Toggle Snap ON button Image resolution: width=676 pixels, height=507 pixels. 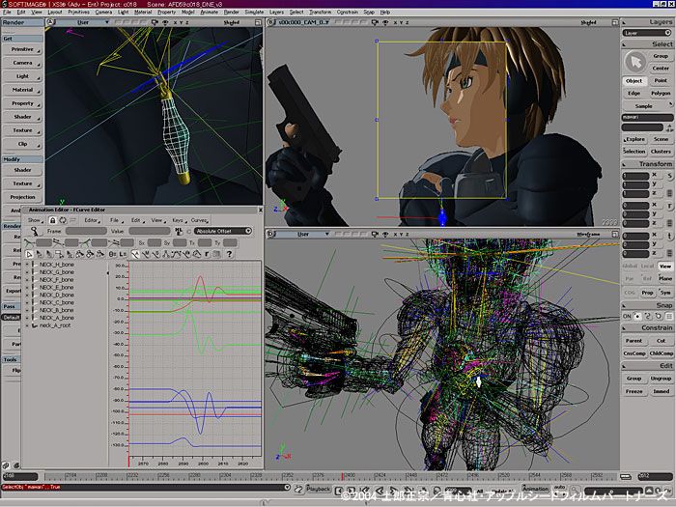pyautogui.click(x=627, y=317)
